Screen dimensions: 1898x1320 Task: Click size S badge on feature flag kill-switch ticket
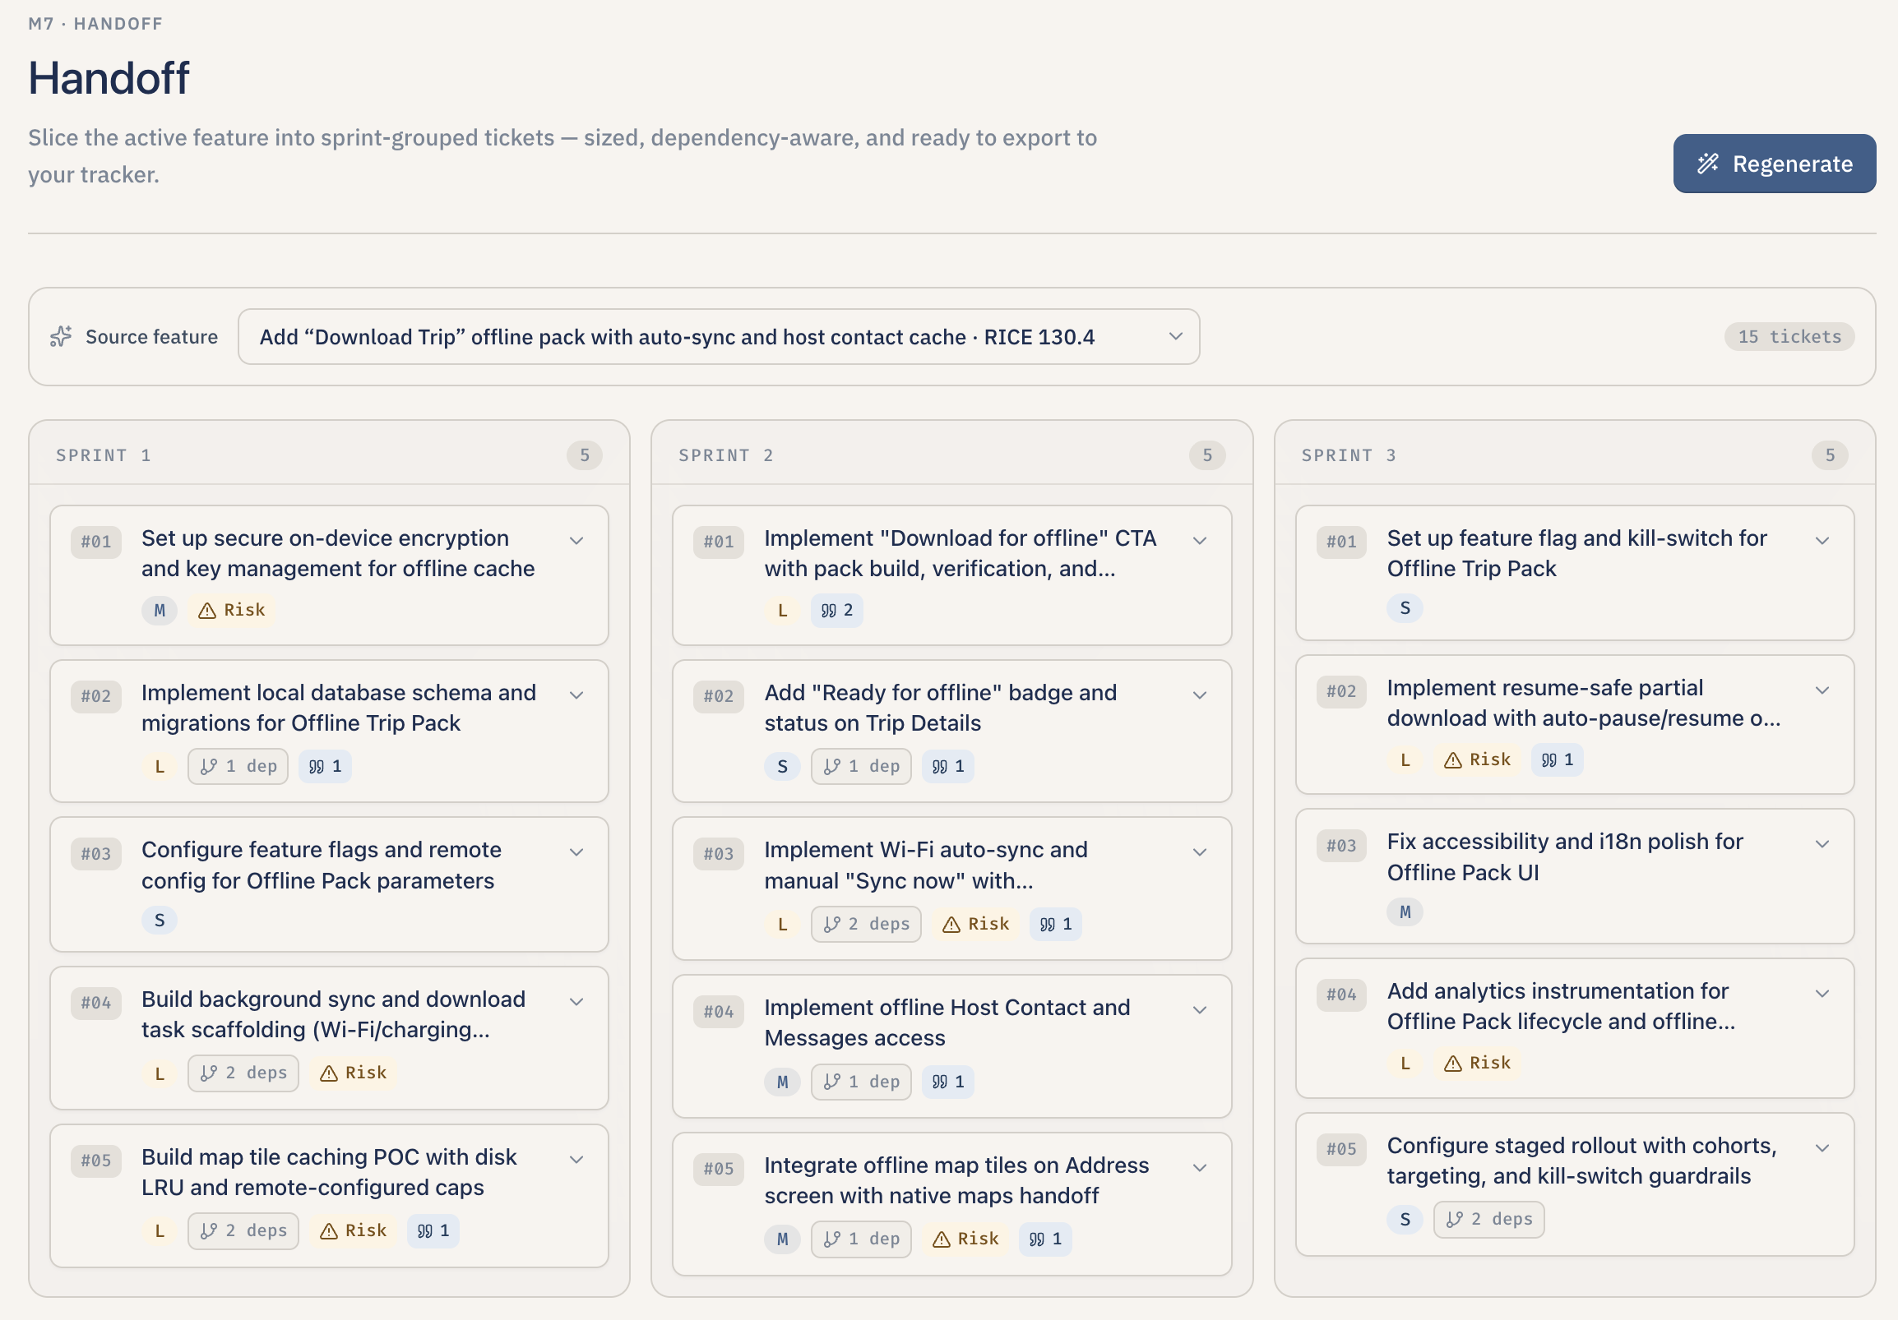pyautogui.click(x=1405, y=608)
